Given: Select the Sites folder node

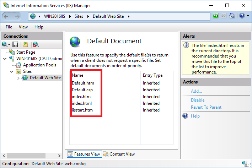Looking at the screenshot, I should (x=27, y=71).
